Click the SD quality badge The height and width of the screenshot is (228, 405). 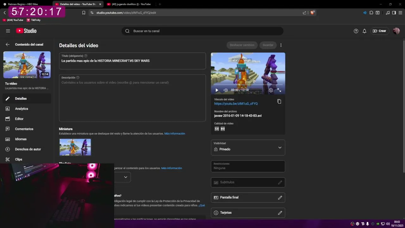[217, 129]
